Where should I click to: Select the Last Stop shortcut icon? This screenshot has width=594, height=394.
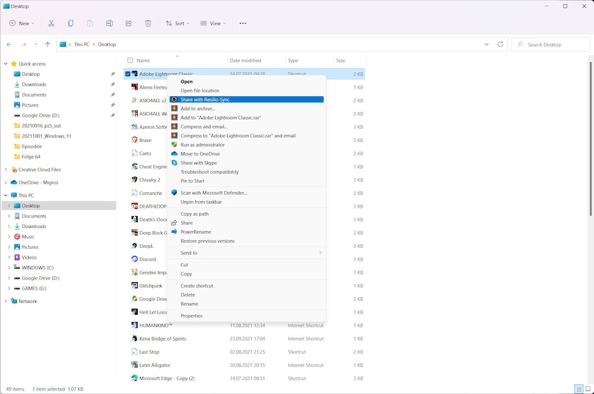(135, 351)
